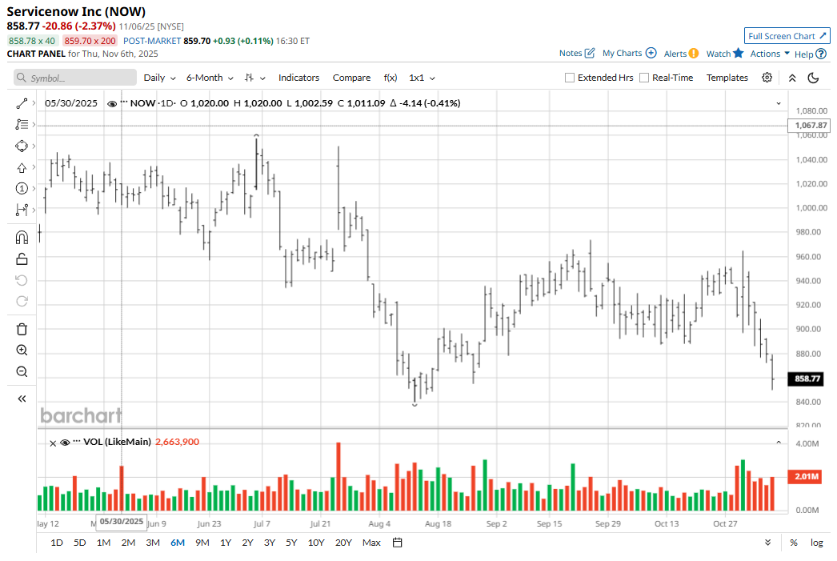837x561 pixels.
Task: Toggle log scale mode
Action: click(817, 543)
